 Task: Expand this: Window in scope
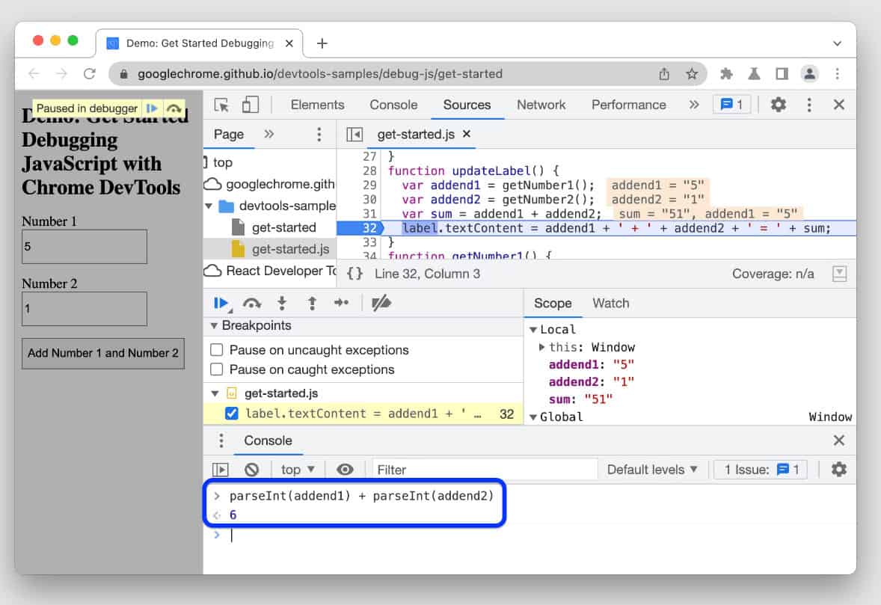pyautogui.click(x=541, y=347)
